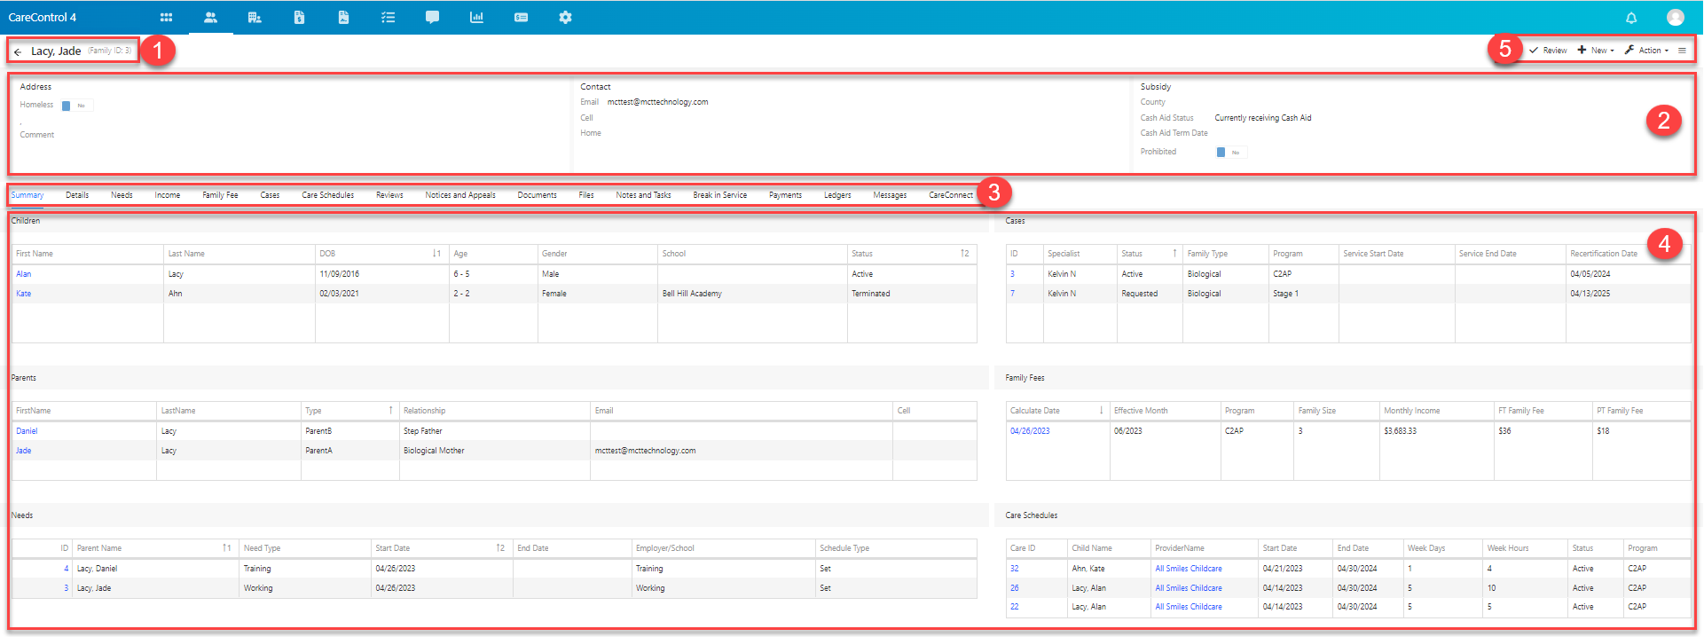The height and width of the screenshot is (637, 1704).
Task: Open the payment card icon in top bar
Action: pyautogui.click(x=521, y=18)
